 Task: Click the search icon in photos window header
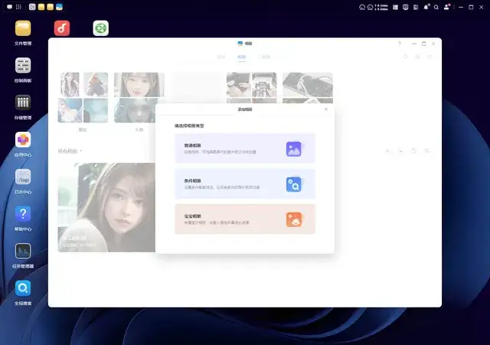[x=405, y=57]
